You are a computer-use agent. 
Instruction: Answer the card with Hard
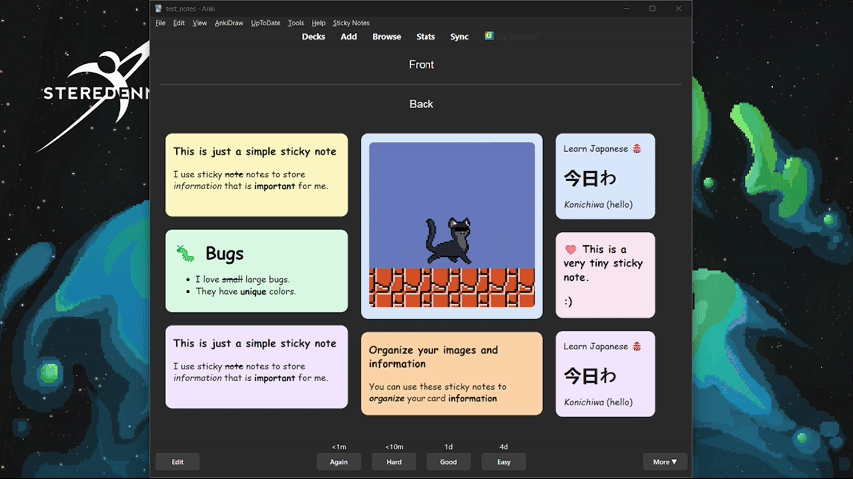click(394, 462)
